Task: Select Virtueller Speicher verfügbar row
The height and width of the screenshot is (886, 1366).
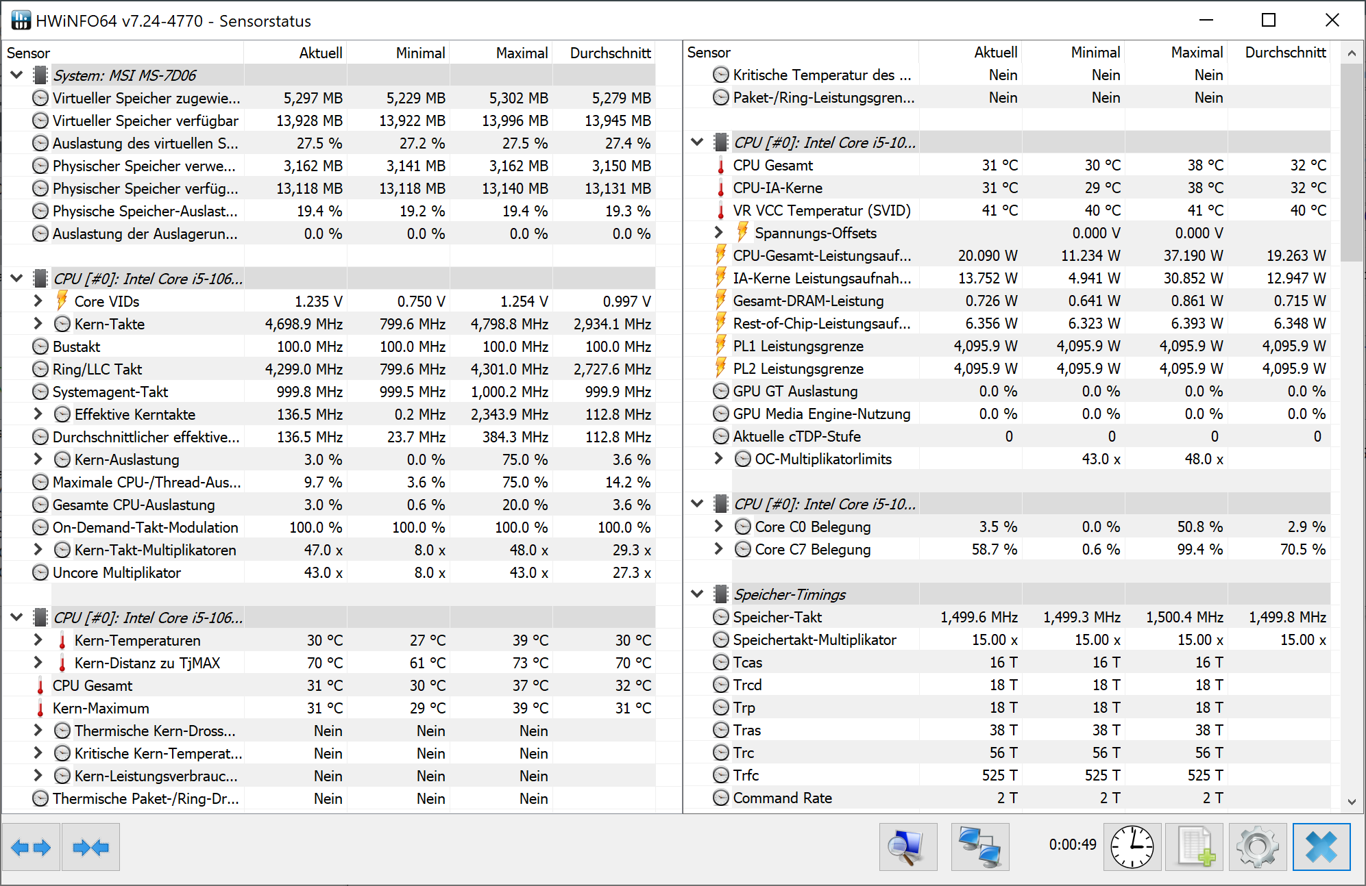Action: (x=329, y=121)
